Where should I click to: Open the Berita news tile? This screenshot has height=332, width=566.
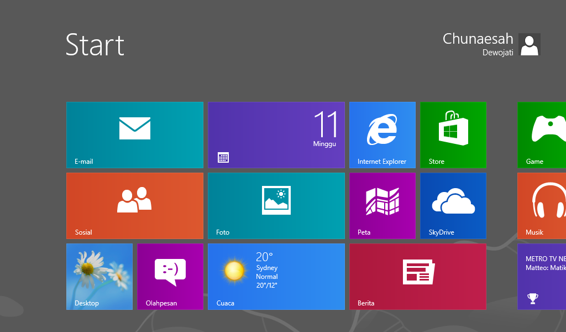point(418,276)
